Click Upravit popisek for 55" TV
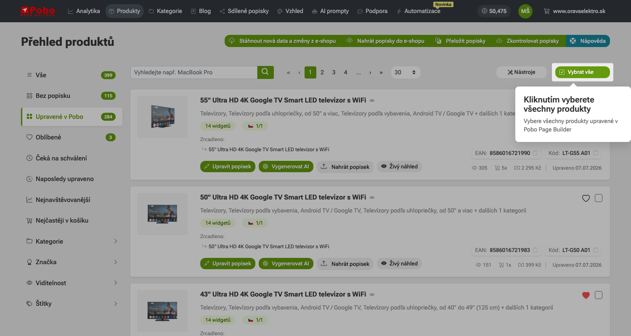The height and width of the screenshot is (336, 631). (x=228, y=167)
